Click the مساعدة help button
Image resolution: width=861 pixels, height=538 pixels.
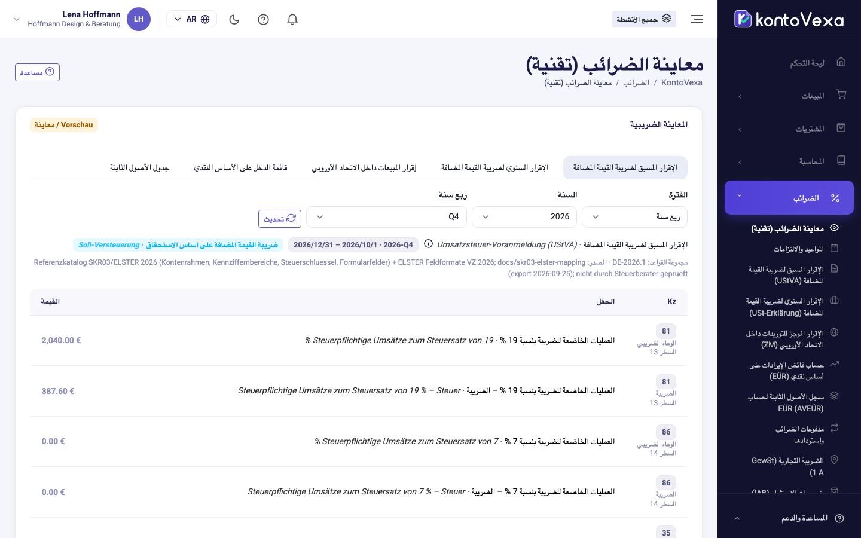tap(37, 72)
